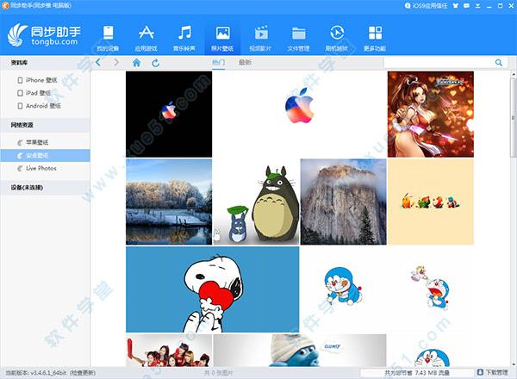Click the search magnifier icon
The height and width of the screenshot is (379, 517).
click(x=499, y=63)
